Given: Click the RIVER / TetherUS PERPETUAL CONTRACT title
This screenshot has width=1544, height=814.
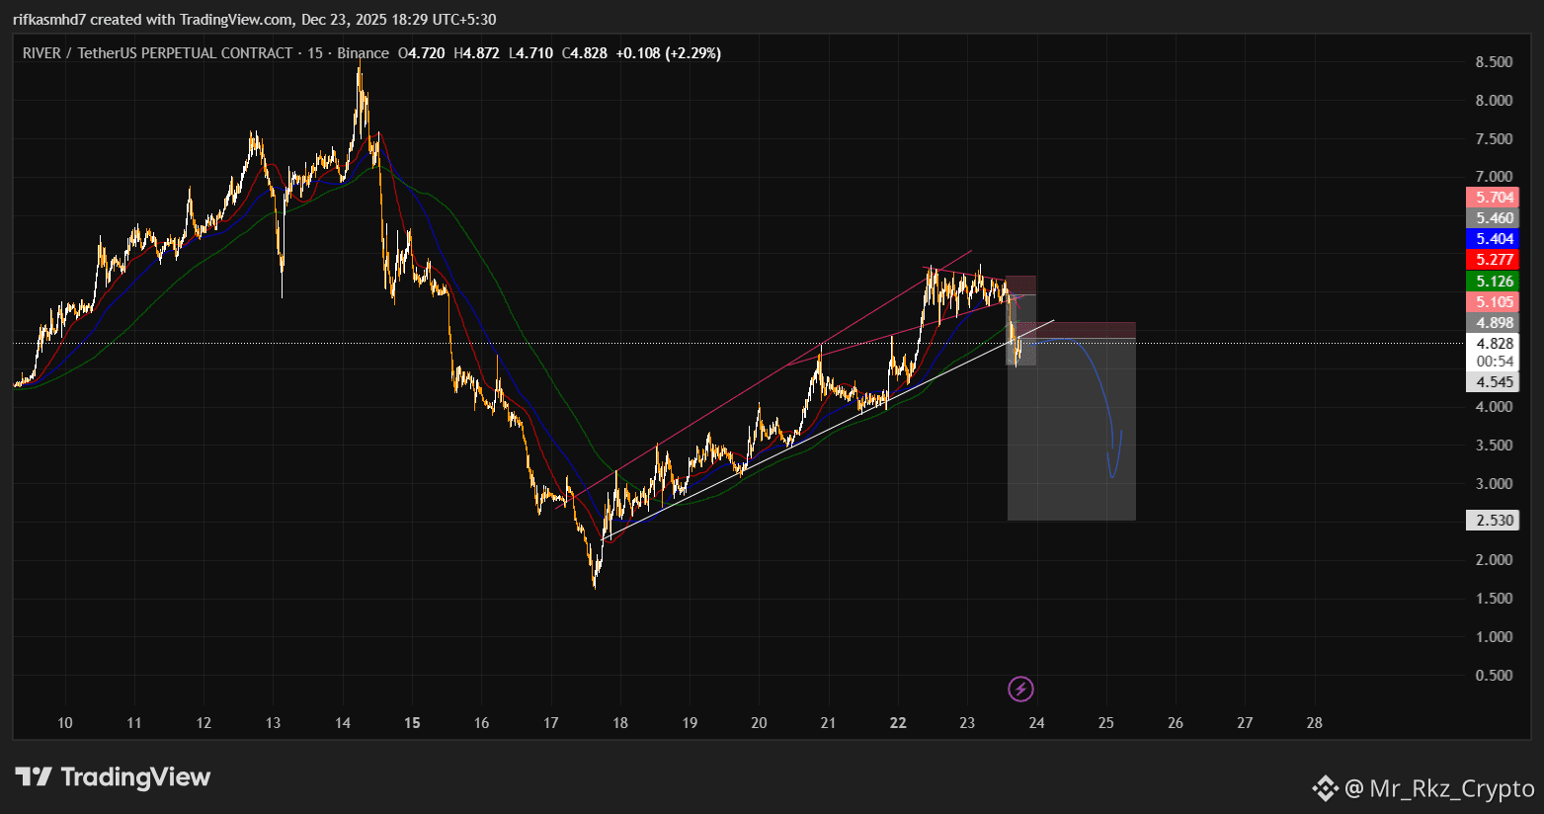Looking at the screenshot, I should tap(158, 53).
